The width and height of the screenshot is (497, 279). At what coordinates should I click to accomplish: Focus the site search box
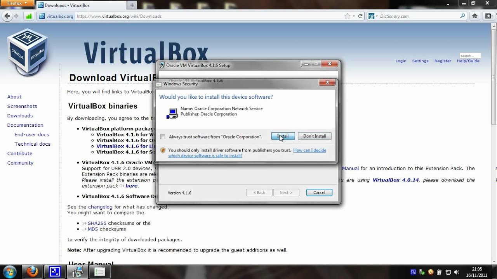point(470,55)
